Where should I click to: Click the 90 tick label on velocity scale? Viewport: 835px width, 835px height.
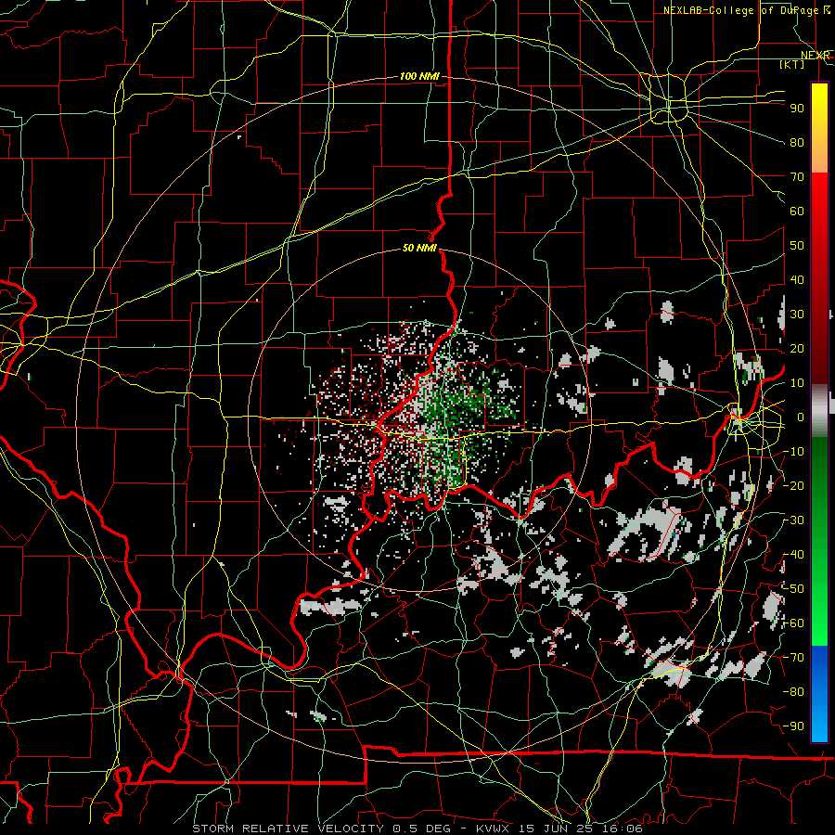797,109
